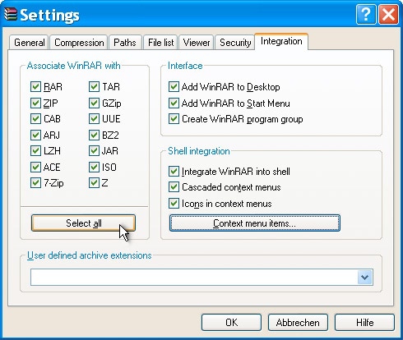Uncheck Create WinRAR program group
403x340 pixels.
174,119
